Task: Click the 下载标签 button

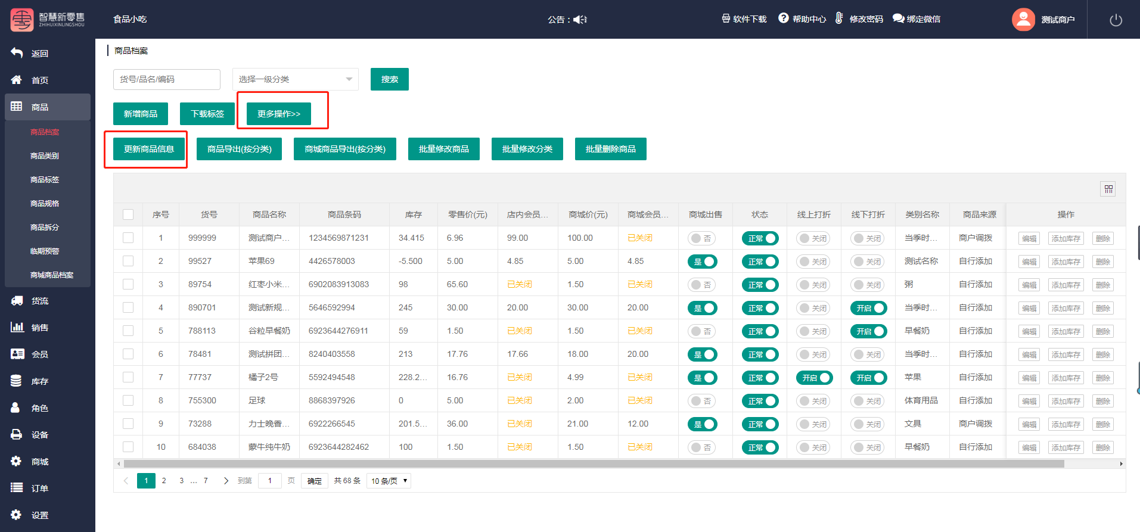Action: (x=207, y=114)
